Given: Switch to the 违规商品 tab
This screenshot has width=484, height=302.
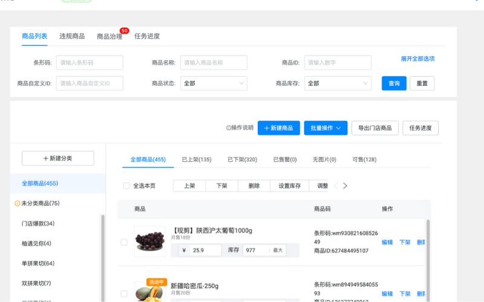Looking at the screenshot, I should [x=72, y=36].
